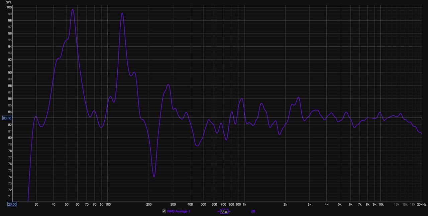428x216 pixels.
Task: Click the SPL axis label
Action: pos(9,2)
